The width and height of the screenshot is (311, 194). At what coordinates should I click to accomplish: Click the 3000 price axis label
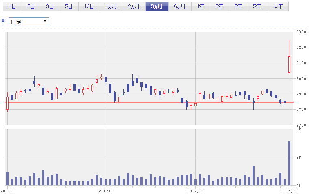pos(301,79)
